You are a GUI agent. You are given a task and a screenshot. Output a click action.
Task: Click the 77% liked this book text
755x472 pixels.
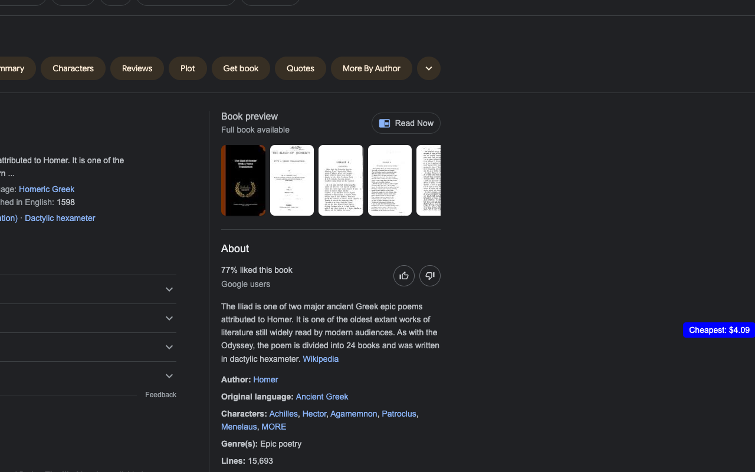pos(257,270)
